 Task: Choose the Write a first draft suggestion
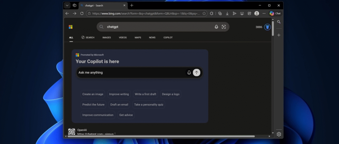pos(145,94)
